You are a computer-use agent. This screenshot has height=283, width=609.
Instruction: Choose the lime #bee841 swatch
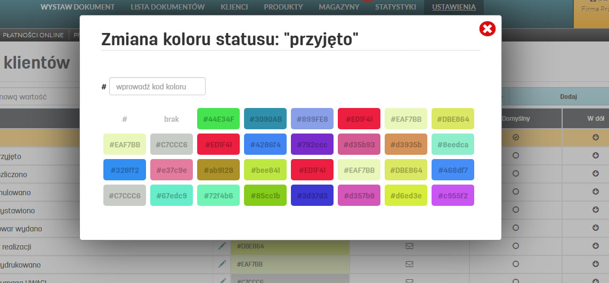(265, 170)
